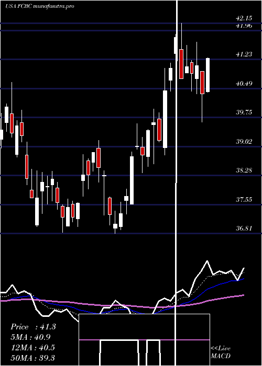The width and height of the screenshot is (262, 366).
Task: Click the Price 41.3 readout
Action: pyautogui.click(x=33, y=327)
